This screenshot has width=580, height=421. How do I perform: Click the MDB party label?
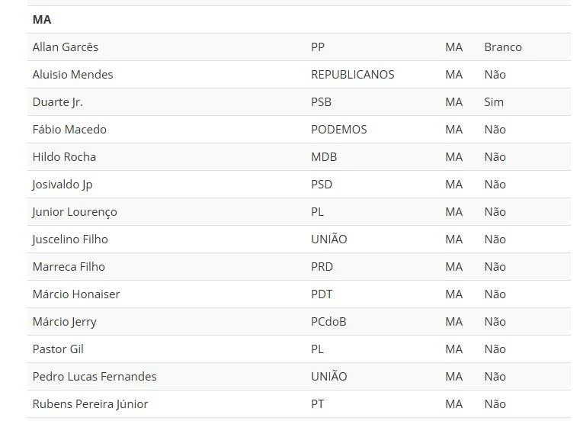[x=324, y=157]
